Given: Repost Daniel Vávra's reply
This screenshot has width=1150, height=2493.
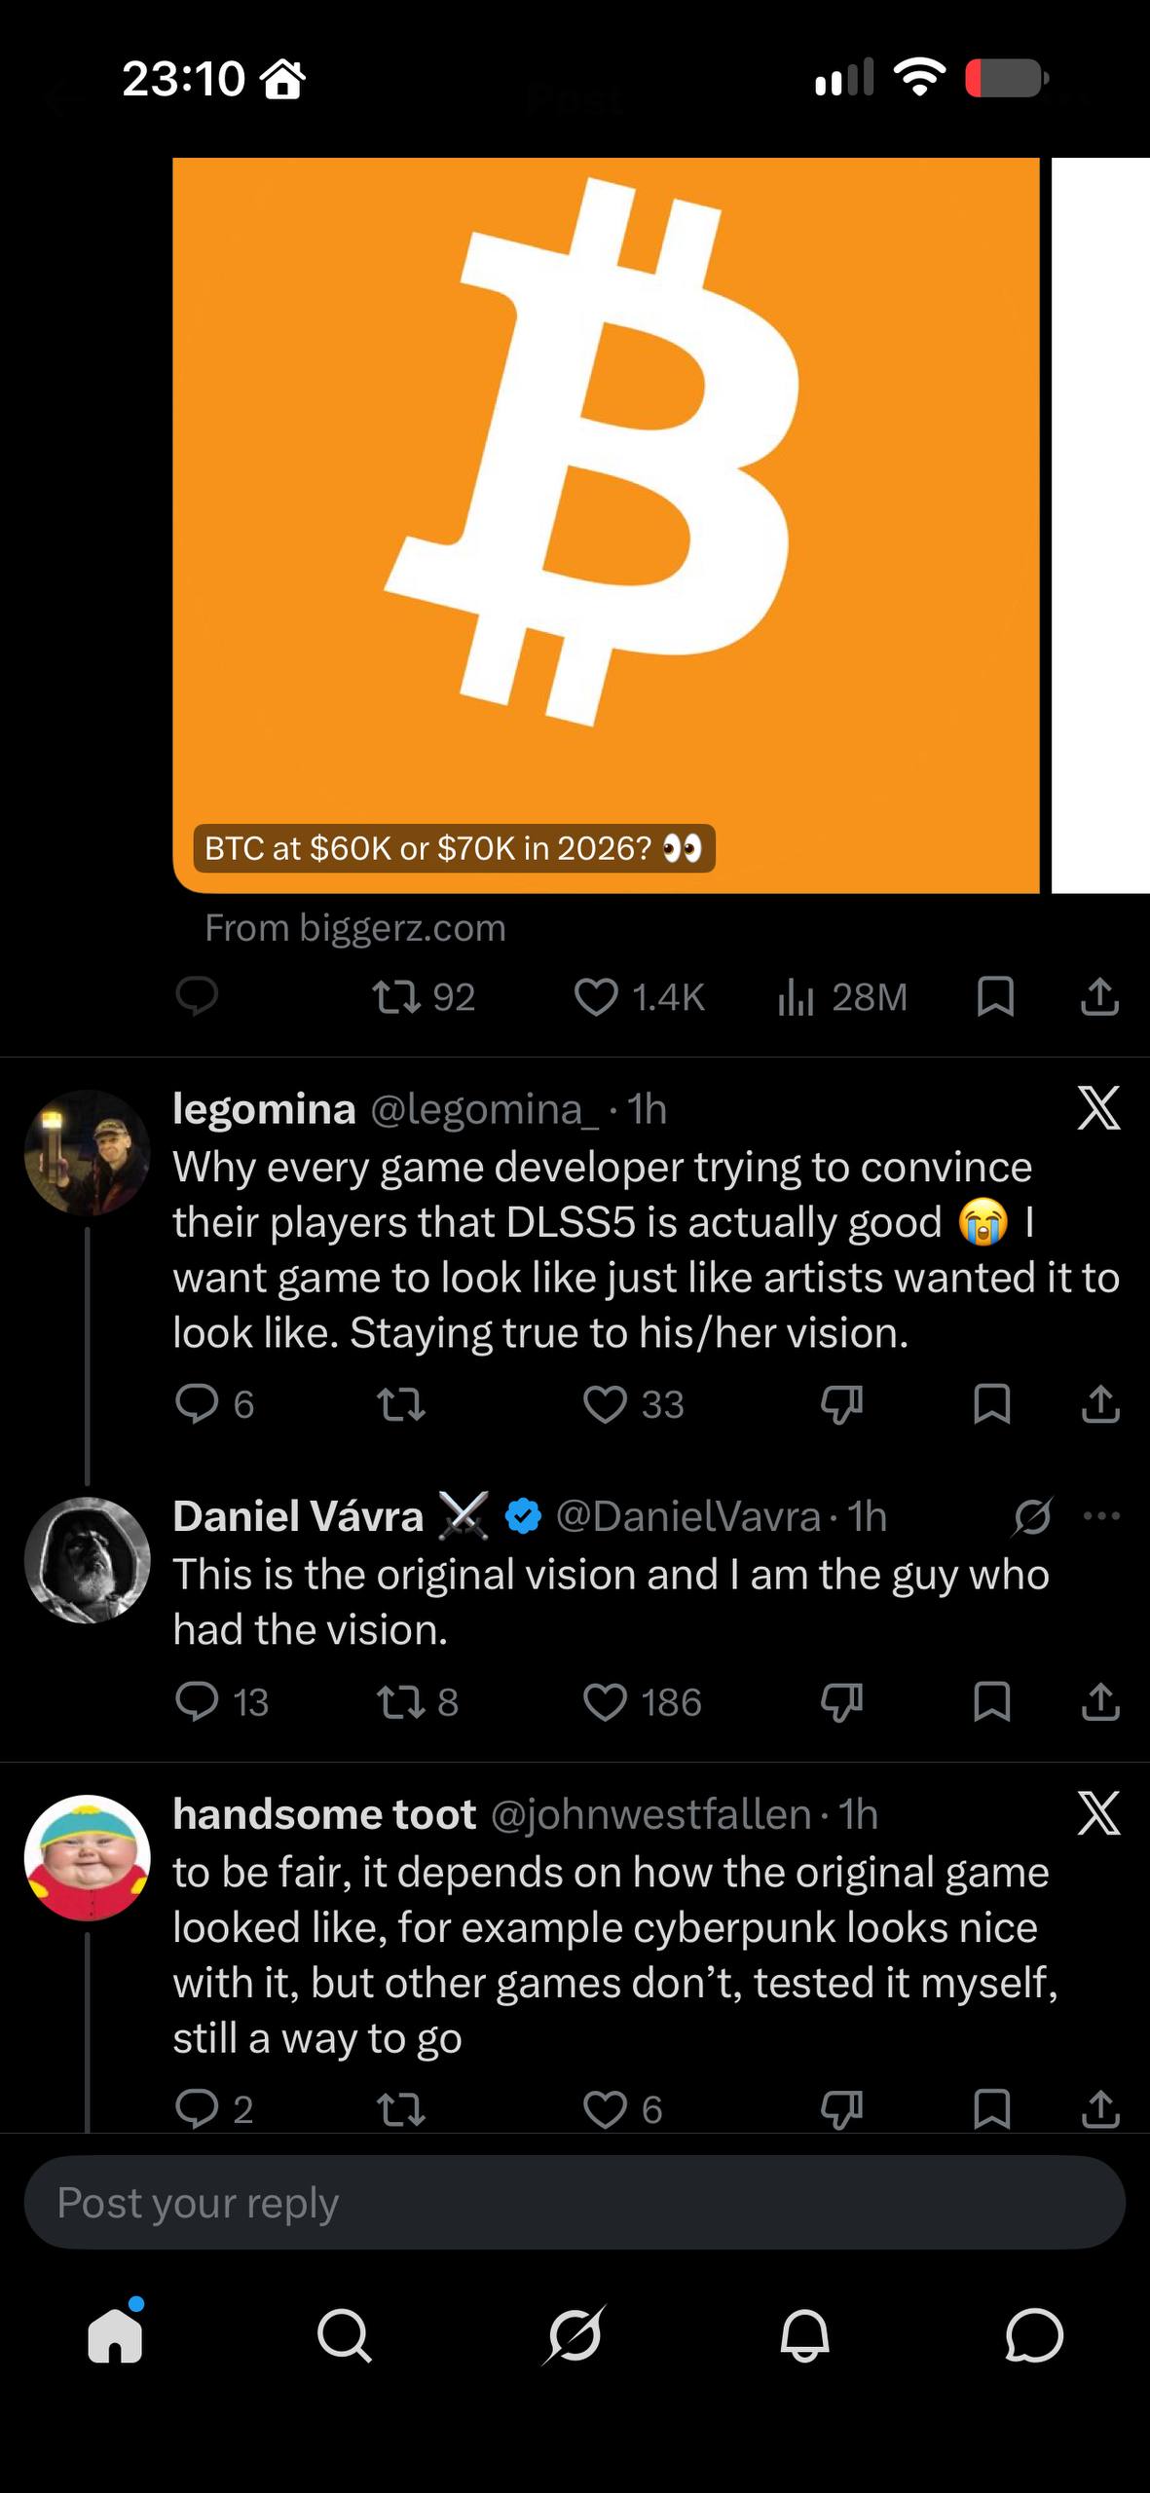Looking at the screenshot, I should pos(417,1702).
